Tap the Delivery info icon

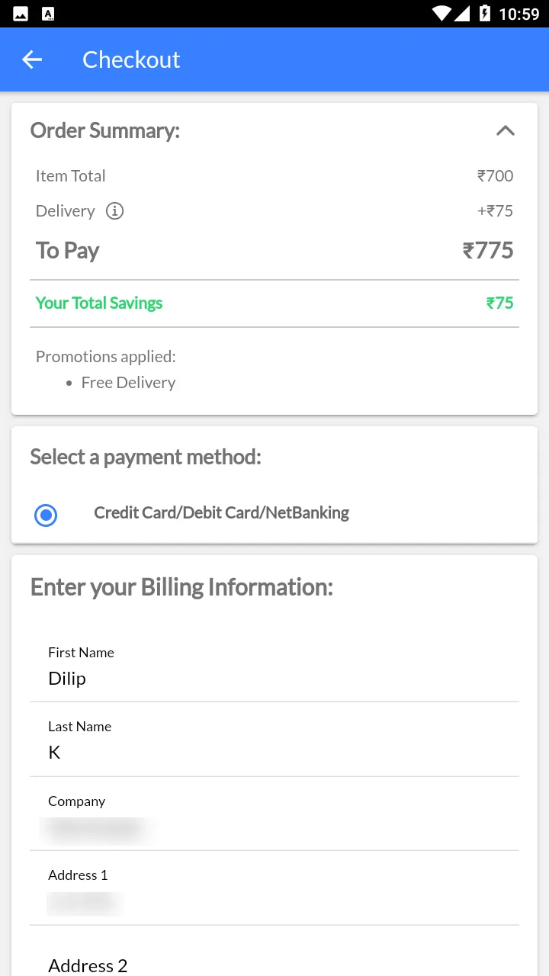(114, 211)
